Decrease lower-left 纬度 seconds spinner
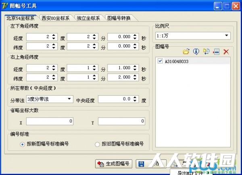Screen dimensions: 242x175 135,48
